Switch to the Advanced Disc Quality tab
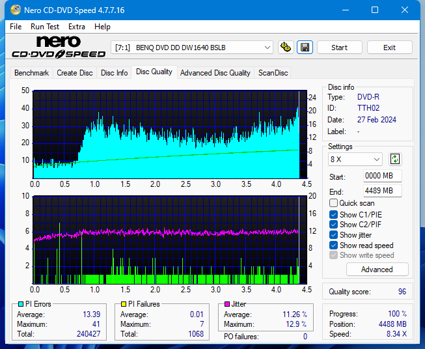Viewport: 425px width, 349px height. 215,73
